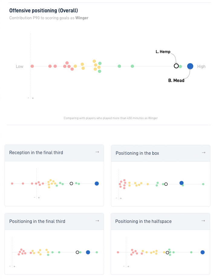Select the hollow marker in the Positioning in the box chart

166,184
